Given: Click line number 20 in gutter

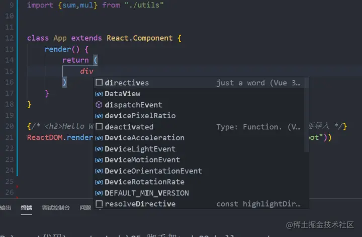Looking at the screenshot, I should pos(10,126).
